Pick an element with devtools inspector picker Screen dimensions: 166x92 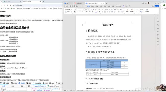click(x=1, y=83)
